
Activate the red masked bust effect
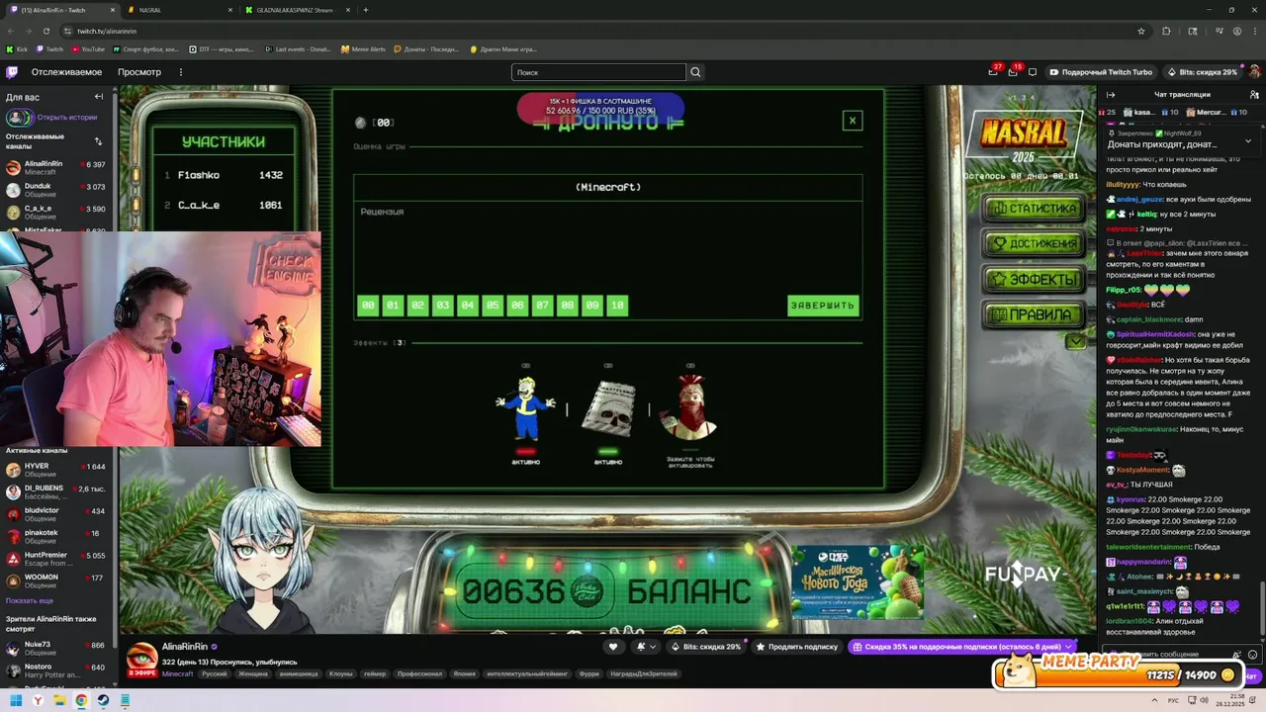[x=689, y=406]
